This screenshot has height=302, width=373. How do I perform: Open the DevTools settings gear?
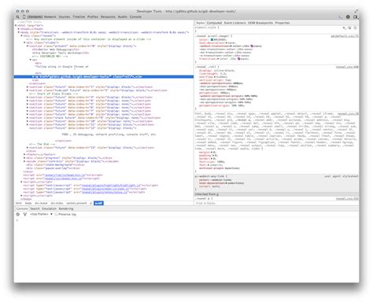[x=348, y=17]
